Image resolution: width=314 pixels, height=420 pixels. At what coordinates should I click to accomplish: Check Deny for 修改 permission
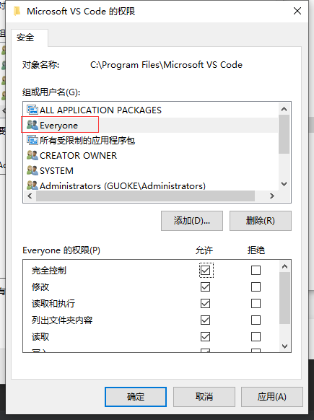click(x=256, y=287)
